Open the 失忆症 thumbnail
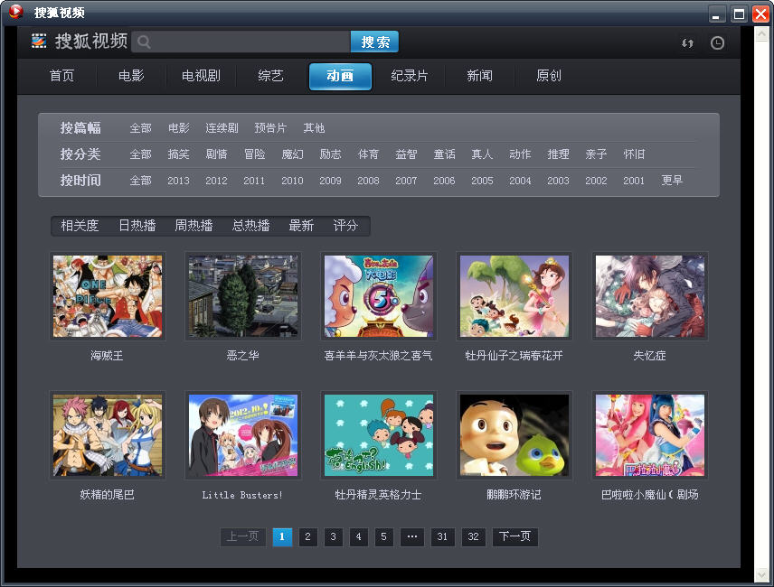Viewport: 774px width, 587px height. coord(650,296)
